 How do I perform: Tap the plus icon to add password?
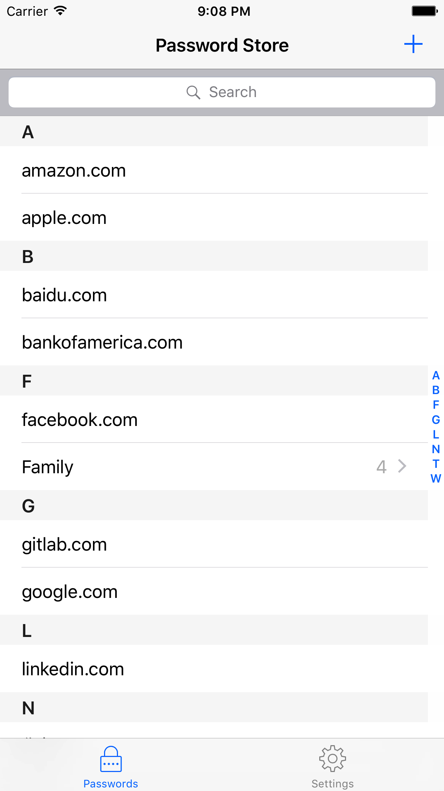(x=413, y=44)
